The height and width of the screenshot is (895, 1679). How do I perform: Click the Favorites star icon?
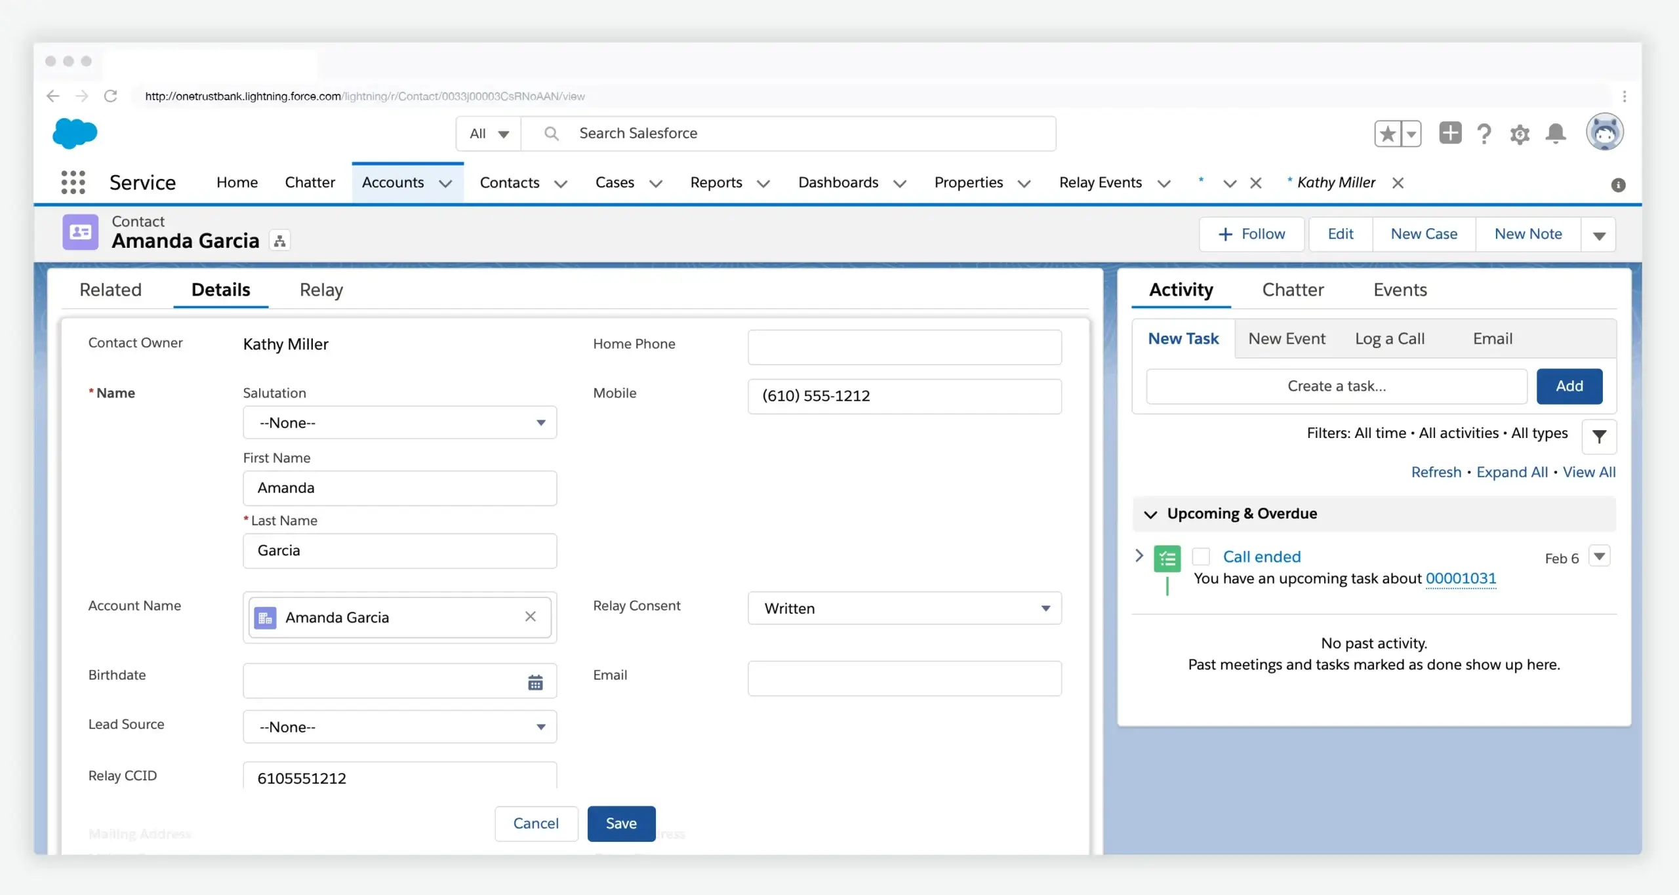point(1388,134)
